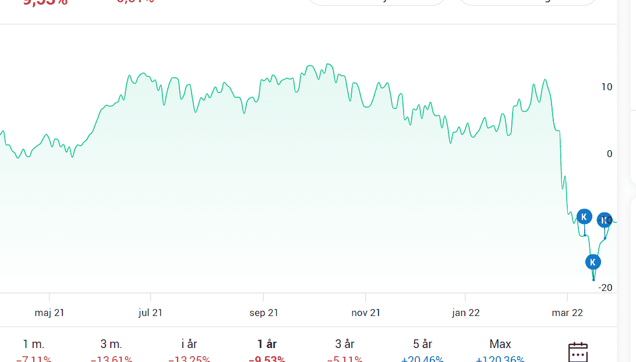Select the 3 m. time range
Screen dimensions: 636x362
coord(111,344)
